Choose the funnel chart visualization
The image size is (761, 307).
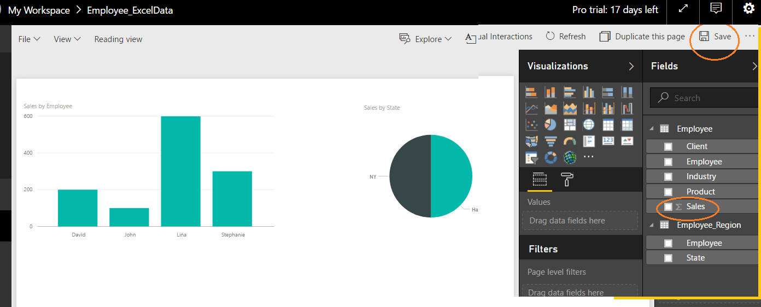point(551,141)
